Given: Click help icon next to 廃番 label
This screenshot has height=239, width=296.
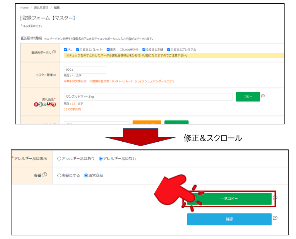Looking at the screenshot, I should [x=45, y=175].
